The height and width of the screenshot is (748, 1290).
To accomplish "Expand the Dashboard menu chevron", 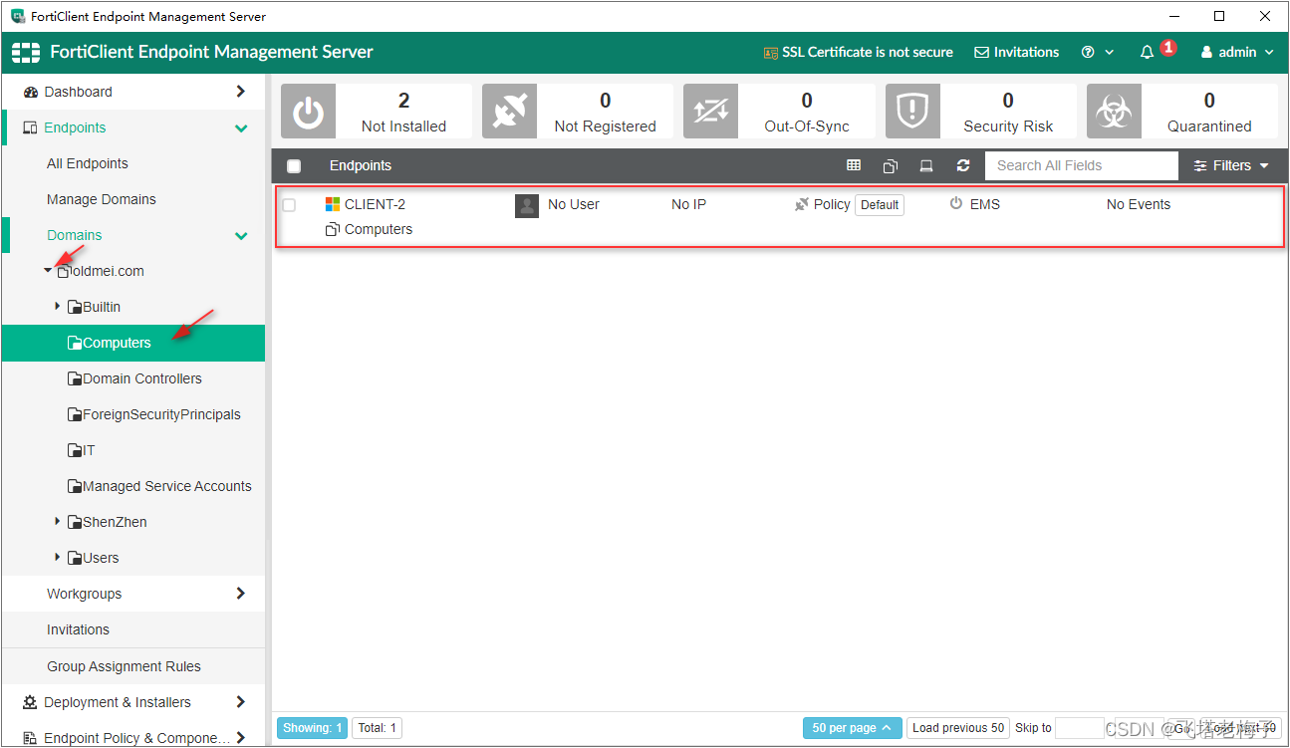I will 240,92.
